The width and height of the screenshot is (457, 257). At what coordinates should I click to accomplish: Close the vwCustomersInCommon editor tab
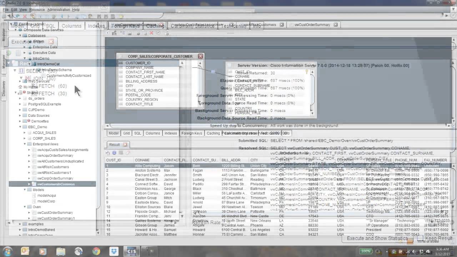coord(162,25)
